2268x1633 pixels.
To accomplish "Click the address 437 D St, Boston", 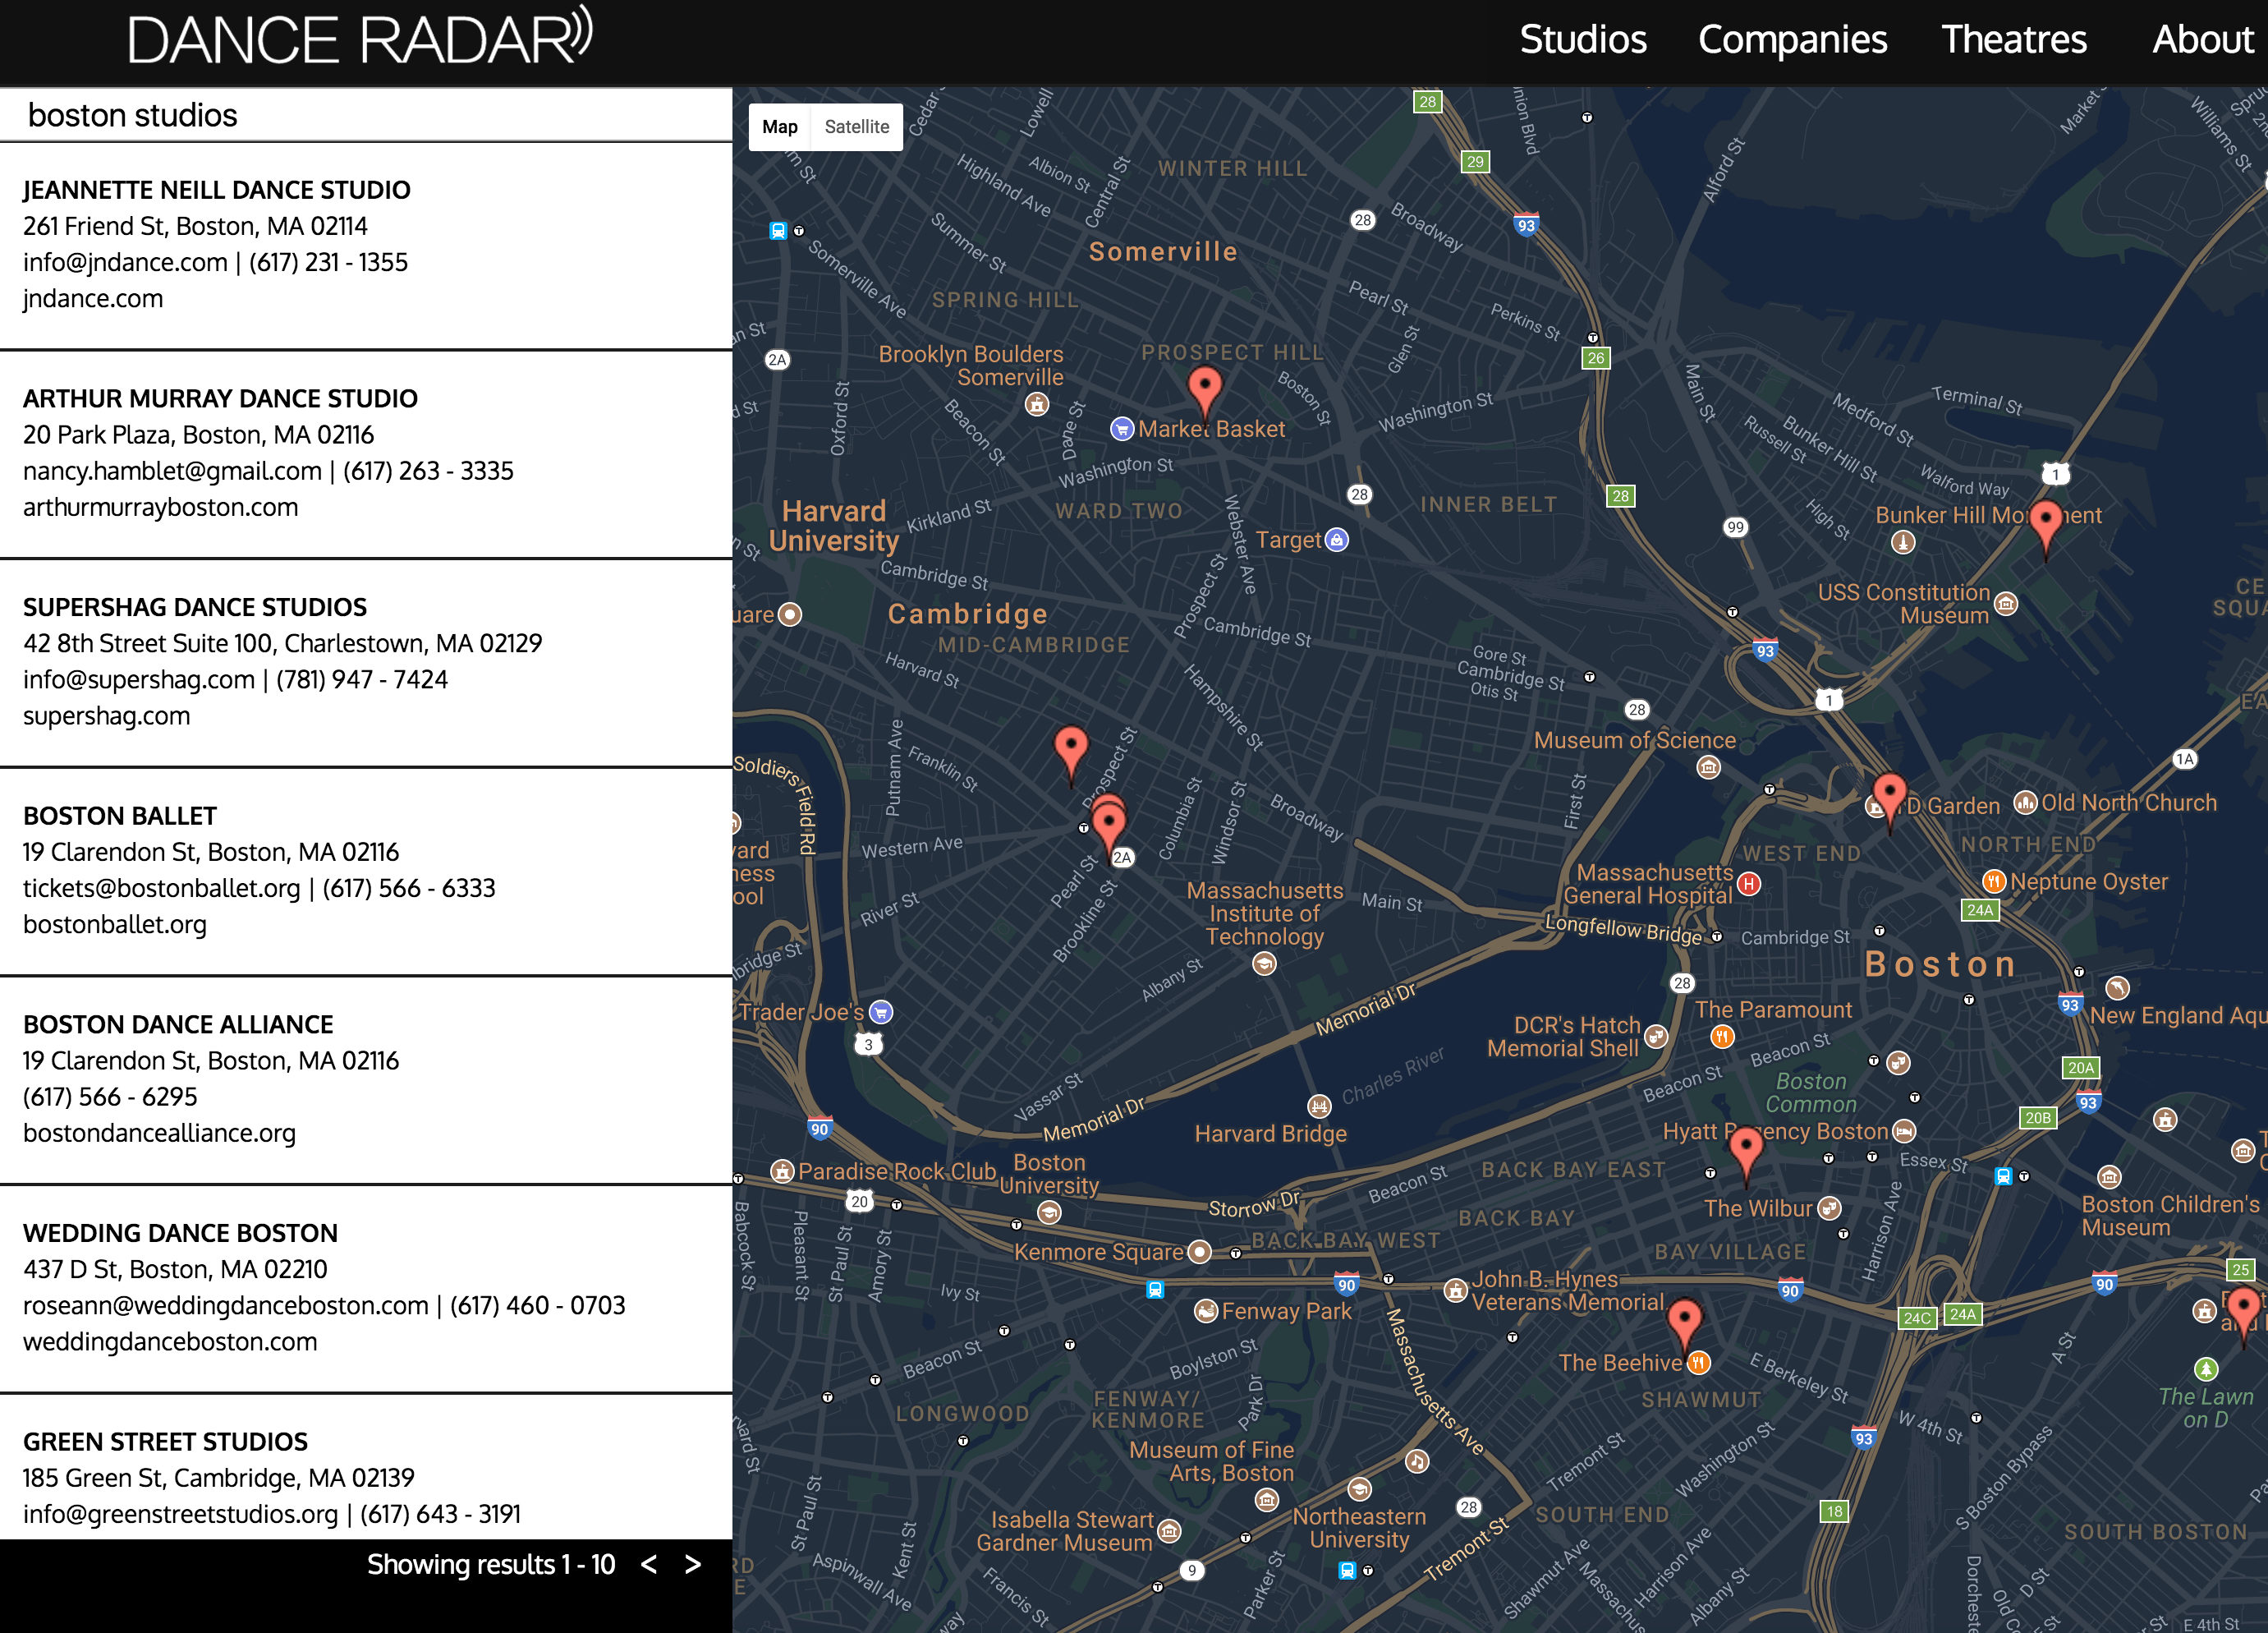I will pos(175,1270).
